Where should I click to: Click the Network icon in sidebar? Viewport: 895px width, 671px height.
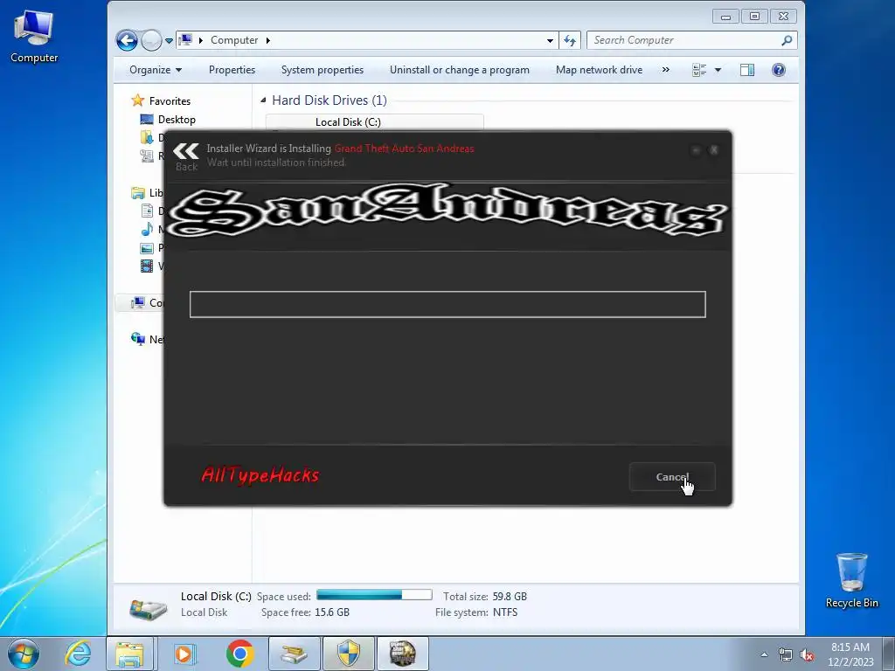point(137,339)
